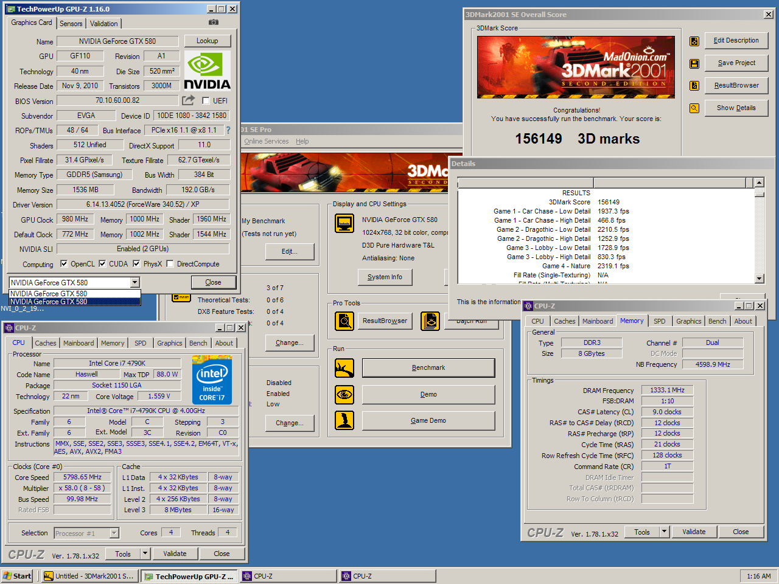779x584 pixels.
Task: Toggle the CUDA checkbox
Action: coord(102,264)
